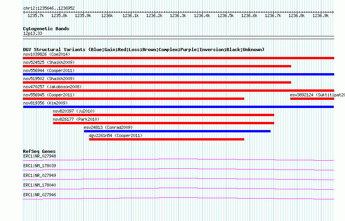Screen dimensions: 345x221
Task: Click the left arrow end of ruler
Action: 24,12
